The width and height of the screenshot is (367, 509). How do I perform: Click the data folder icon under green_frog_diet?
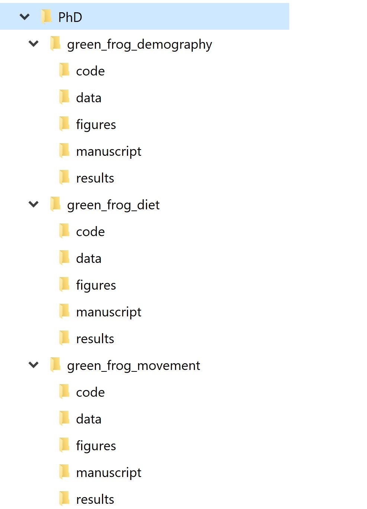pos(64,257)
